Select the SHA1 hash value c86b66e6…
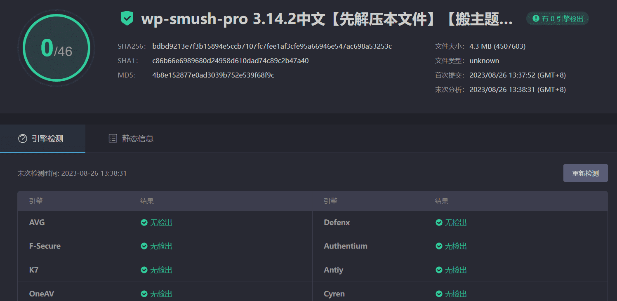 (x=230, y=61)
